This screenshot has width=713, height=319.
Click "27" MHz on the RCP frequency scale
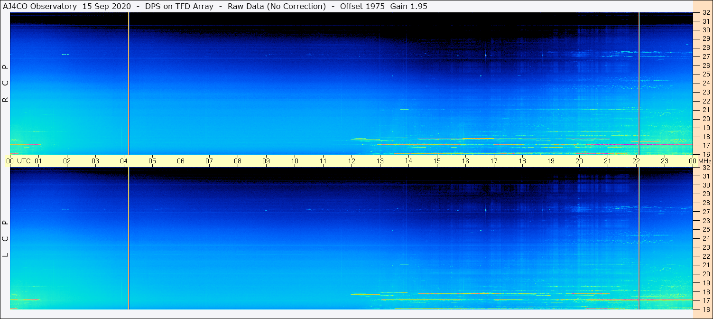tap(706, 56)
